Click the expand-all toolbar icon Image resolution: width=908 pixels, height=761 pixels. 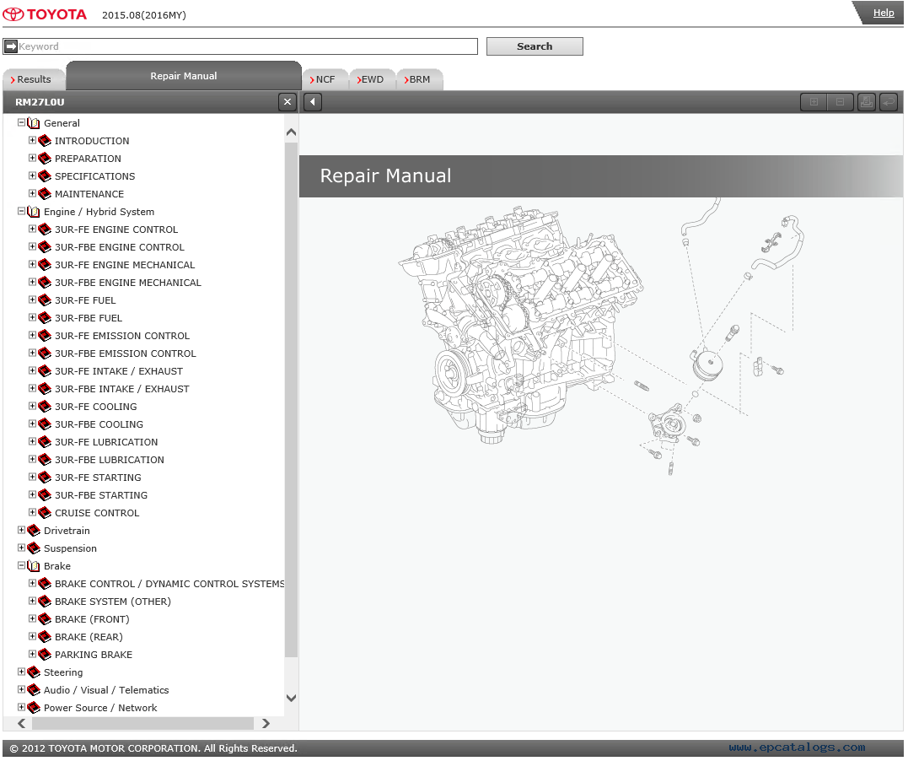(x=814, y=102)
